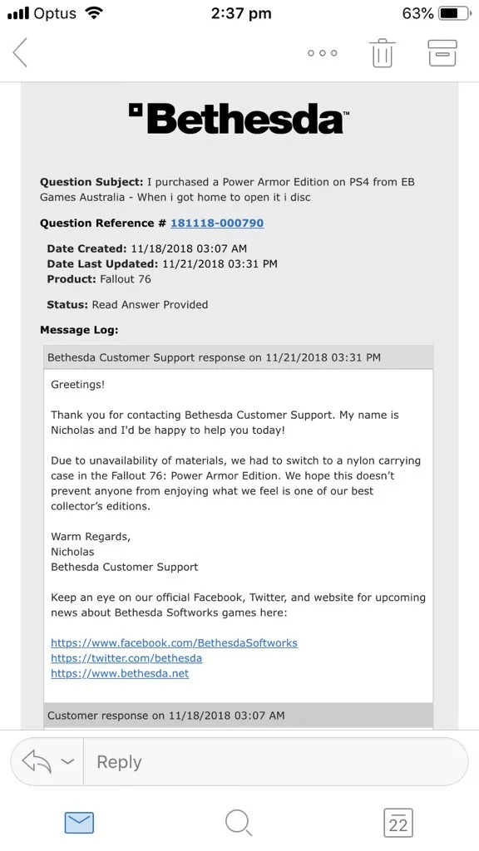Expand the reply options chevron

coord(67,761)
